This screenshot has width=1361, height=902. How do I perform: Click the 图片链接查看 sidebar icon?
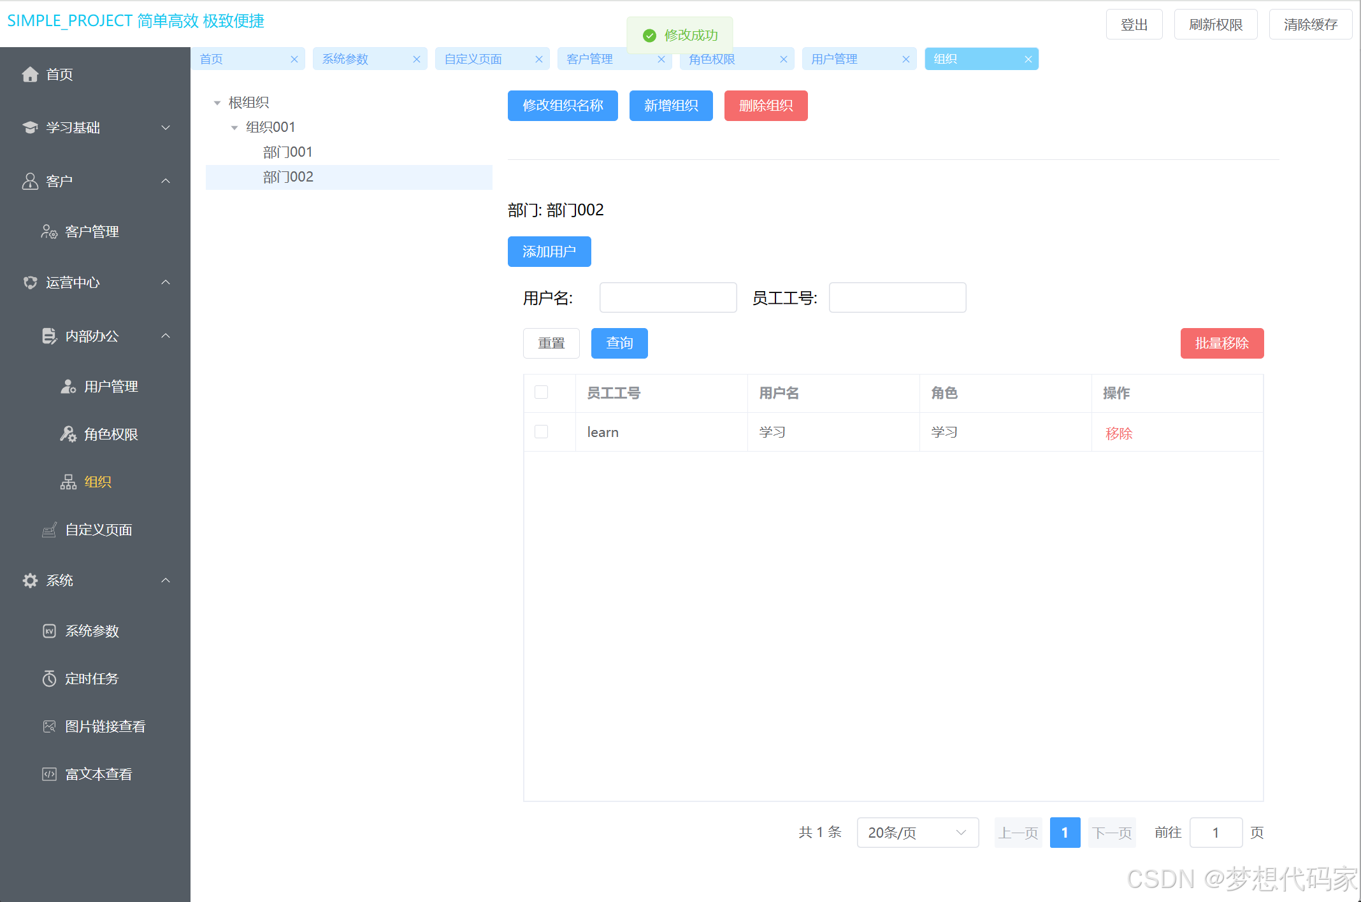50,726
